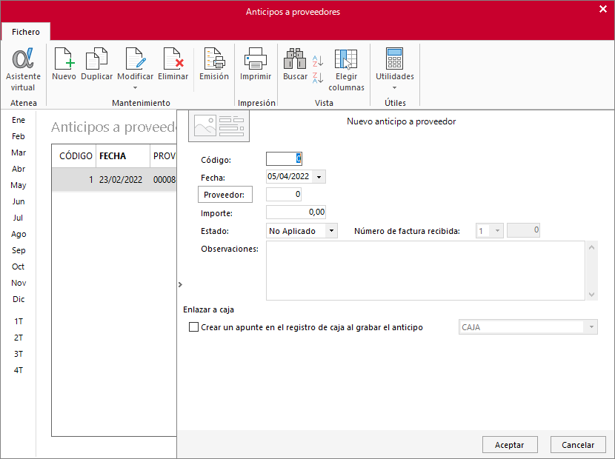Click the Cancelar button
615x459 pixels.
[578, 445]
